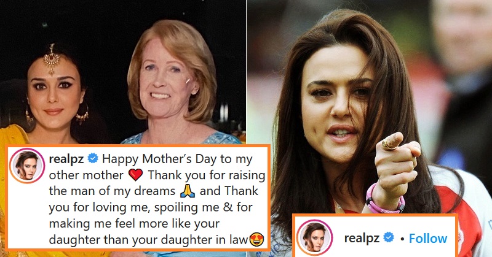
Task: Click the heart-eyes emoji ending the caption
Action: point(256,240)
